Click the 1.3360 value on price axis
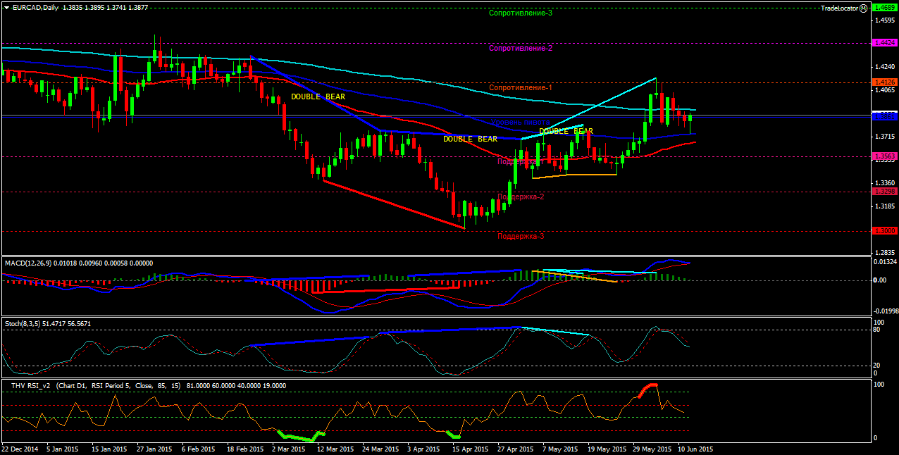Screen dimensions: 899x455 point(883,182)
